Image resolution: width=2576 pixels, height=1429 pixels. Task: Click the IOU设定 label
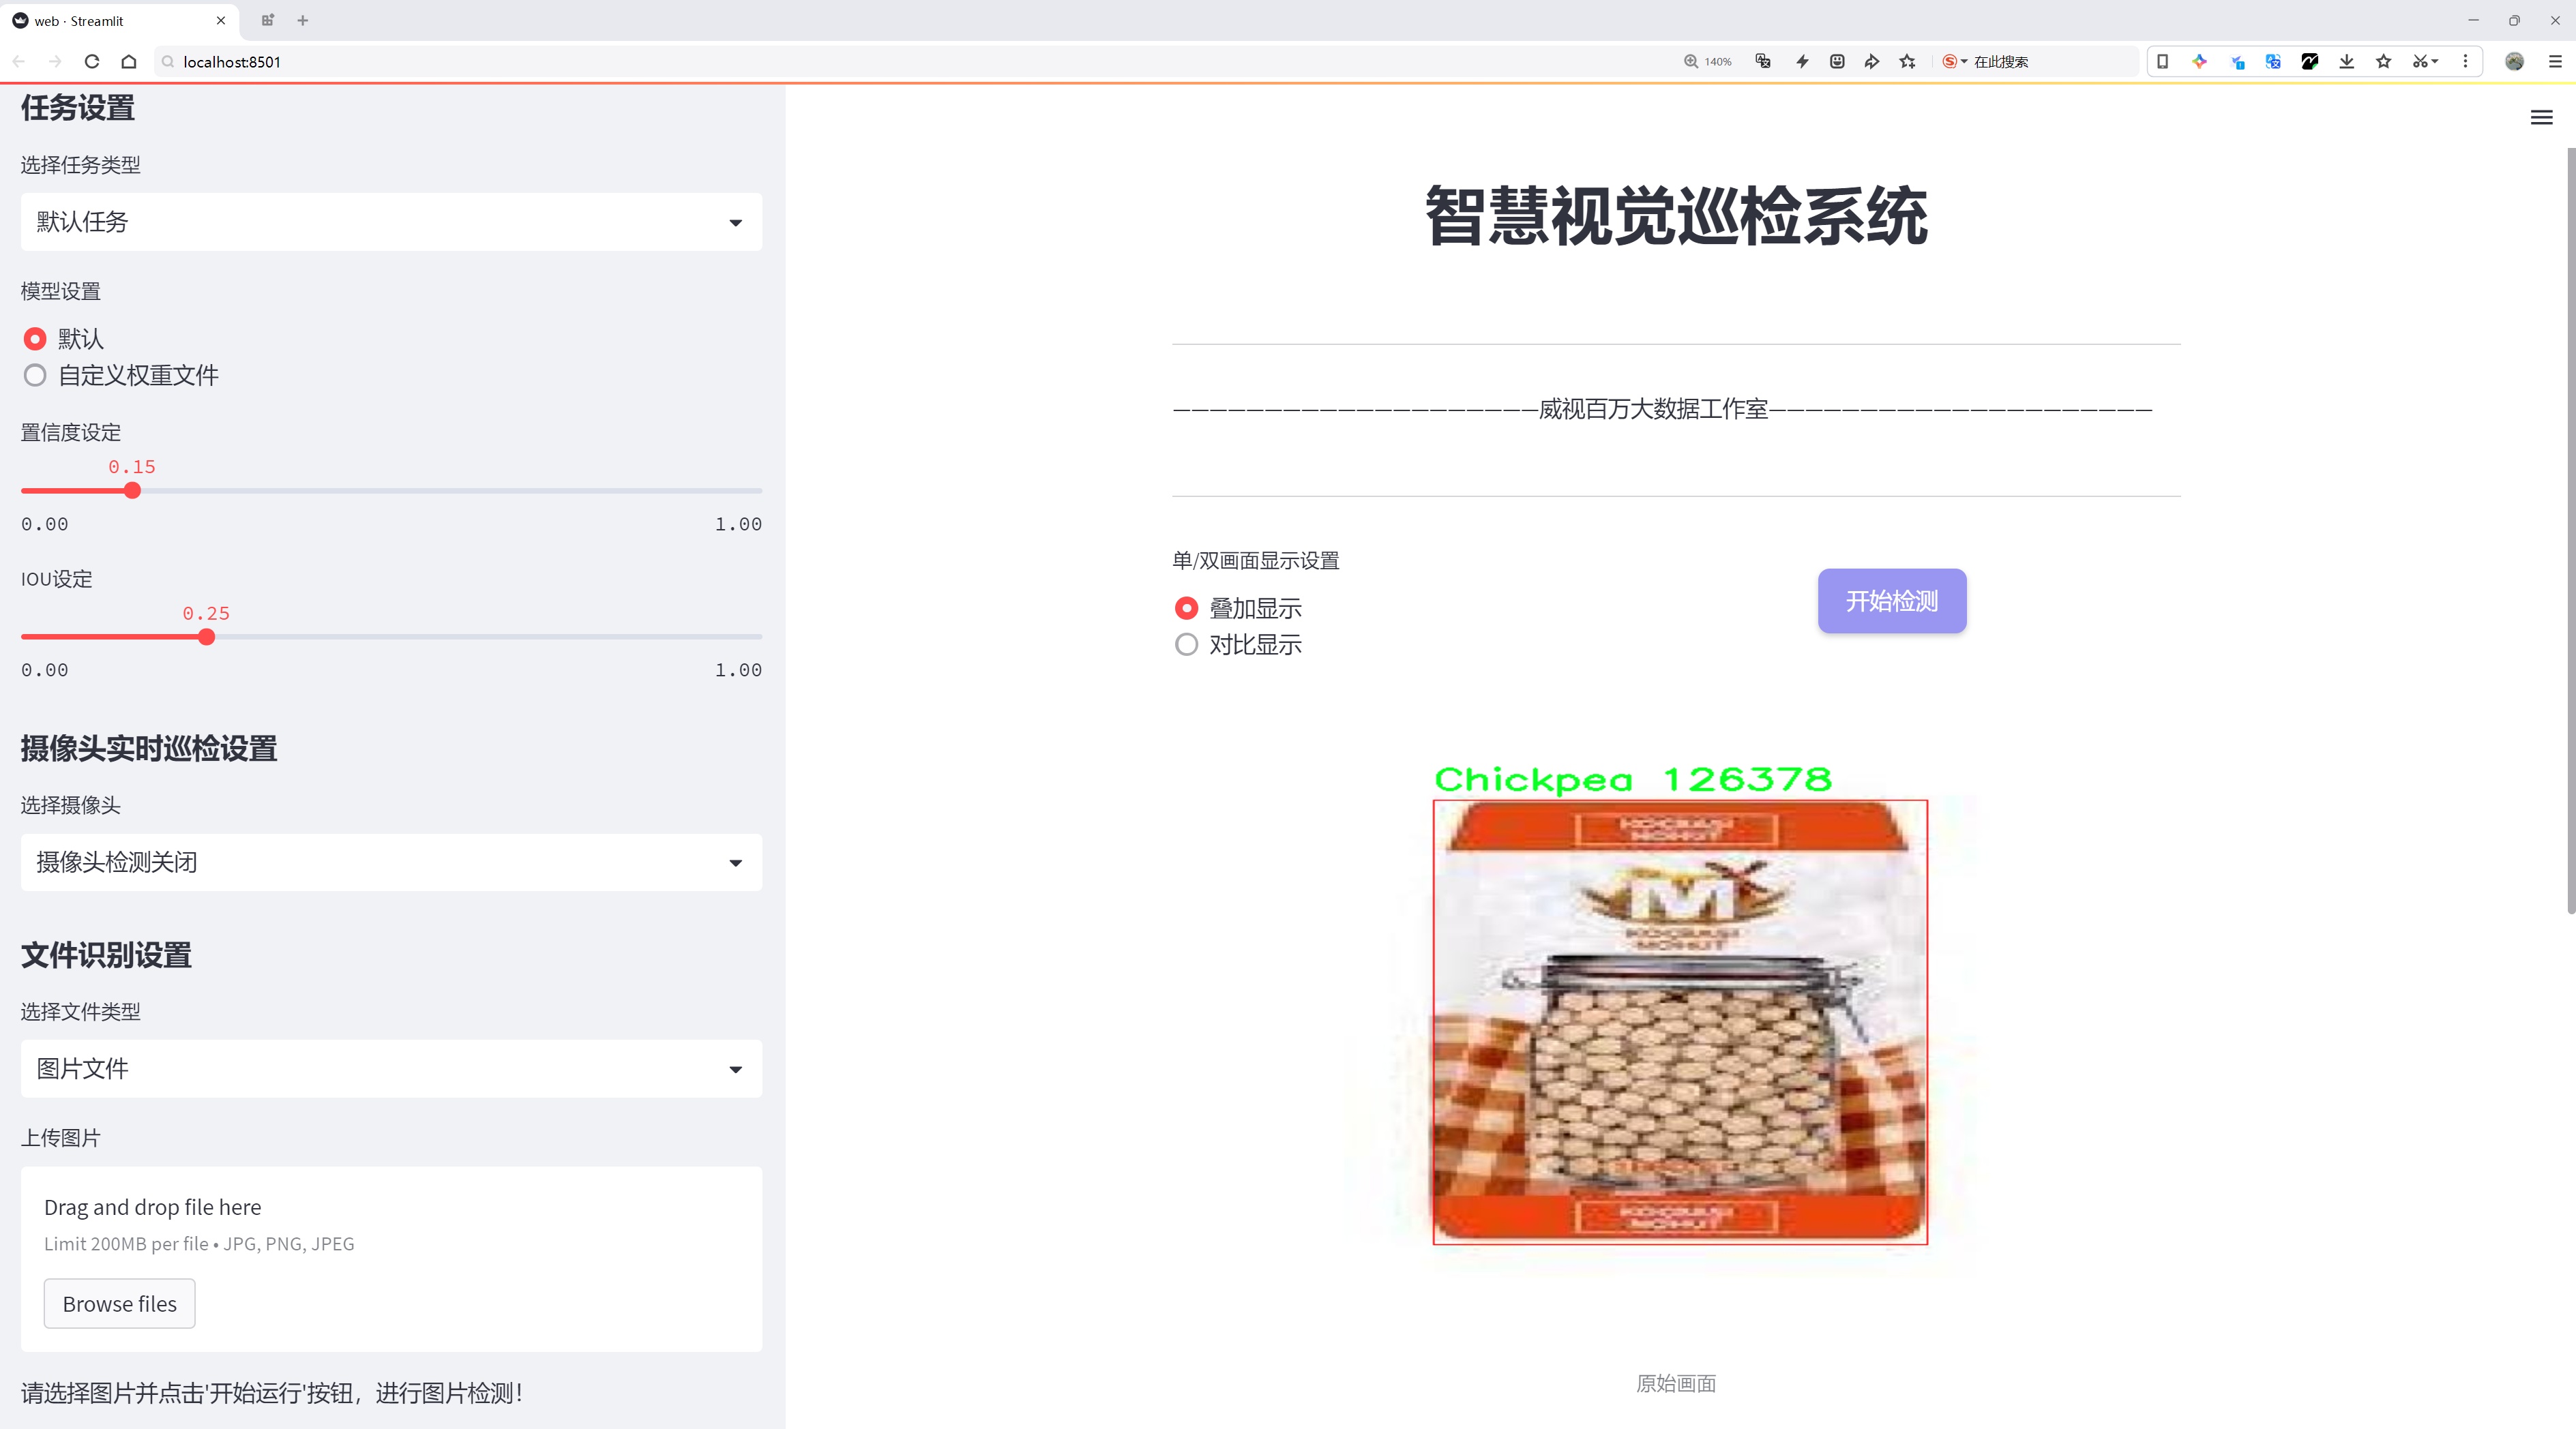tap(57, 580)
